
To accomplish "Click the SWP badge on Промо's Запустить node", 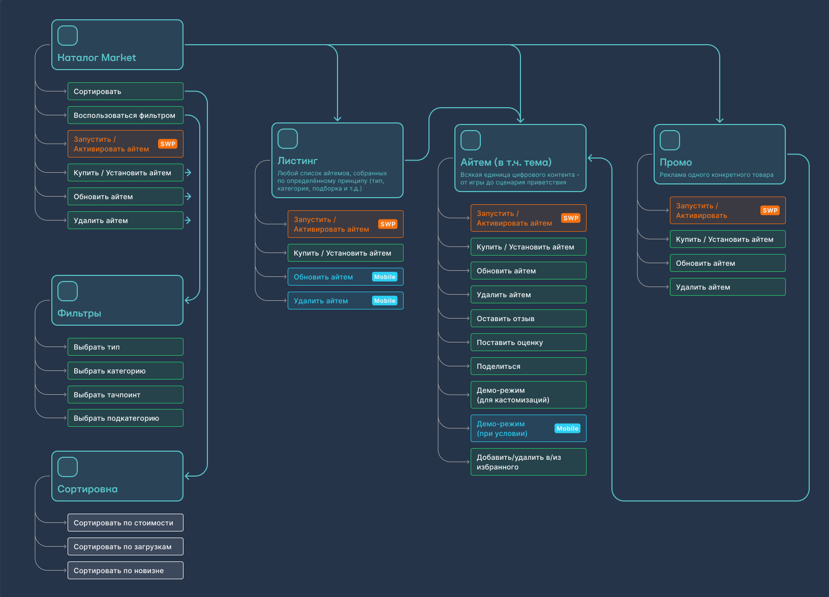I will tap(771, 210).
